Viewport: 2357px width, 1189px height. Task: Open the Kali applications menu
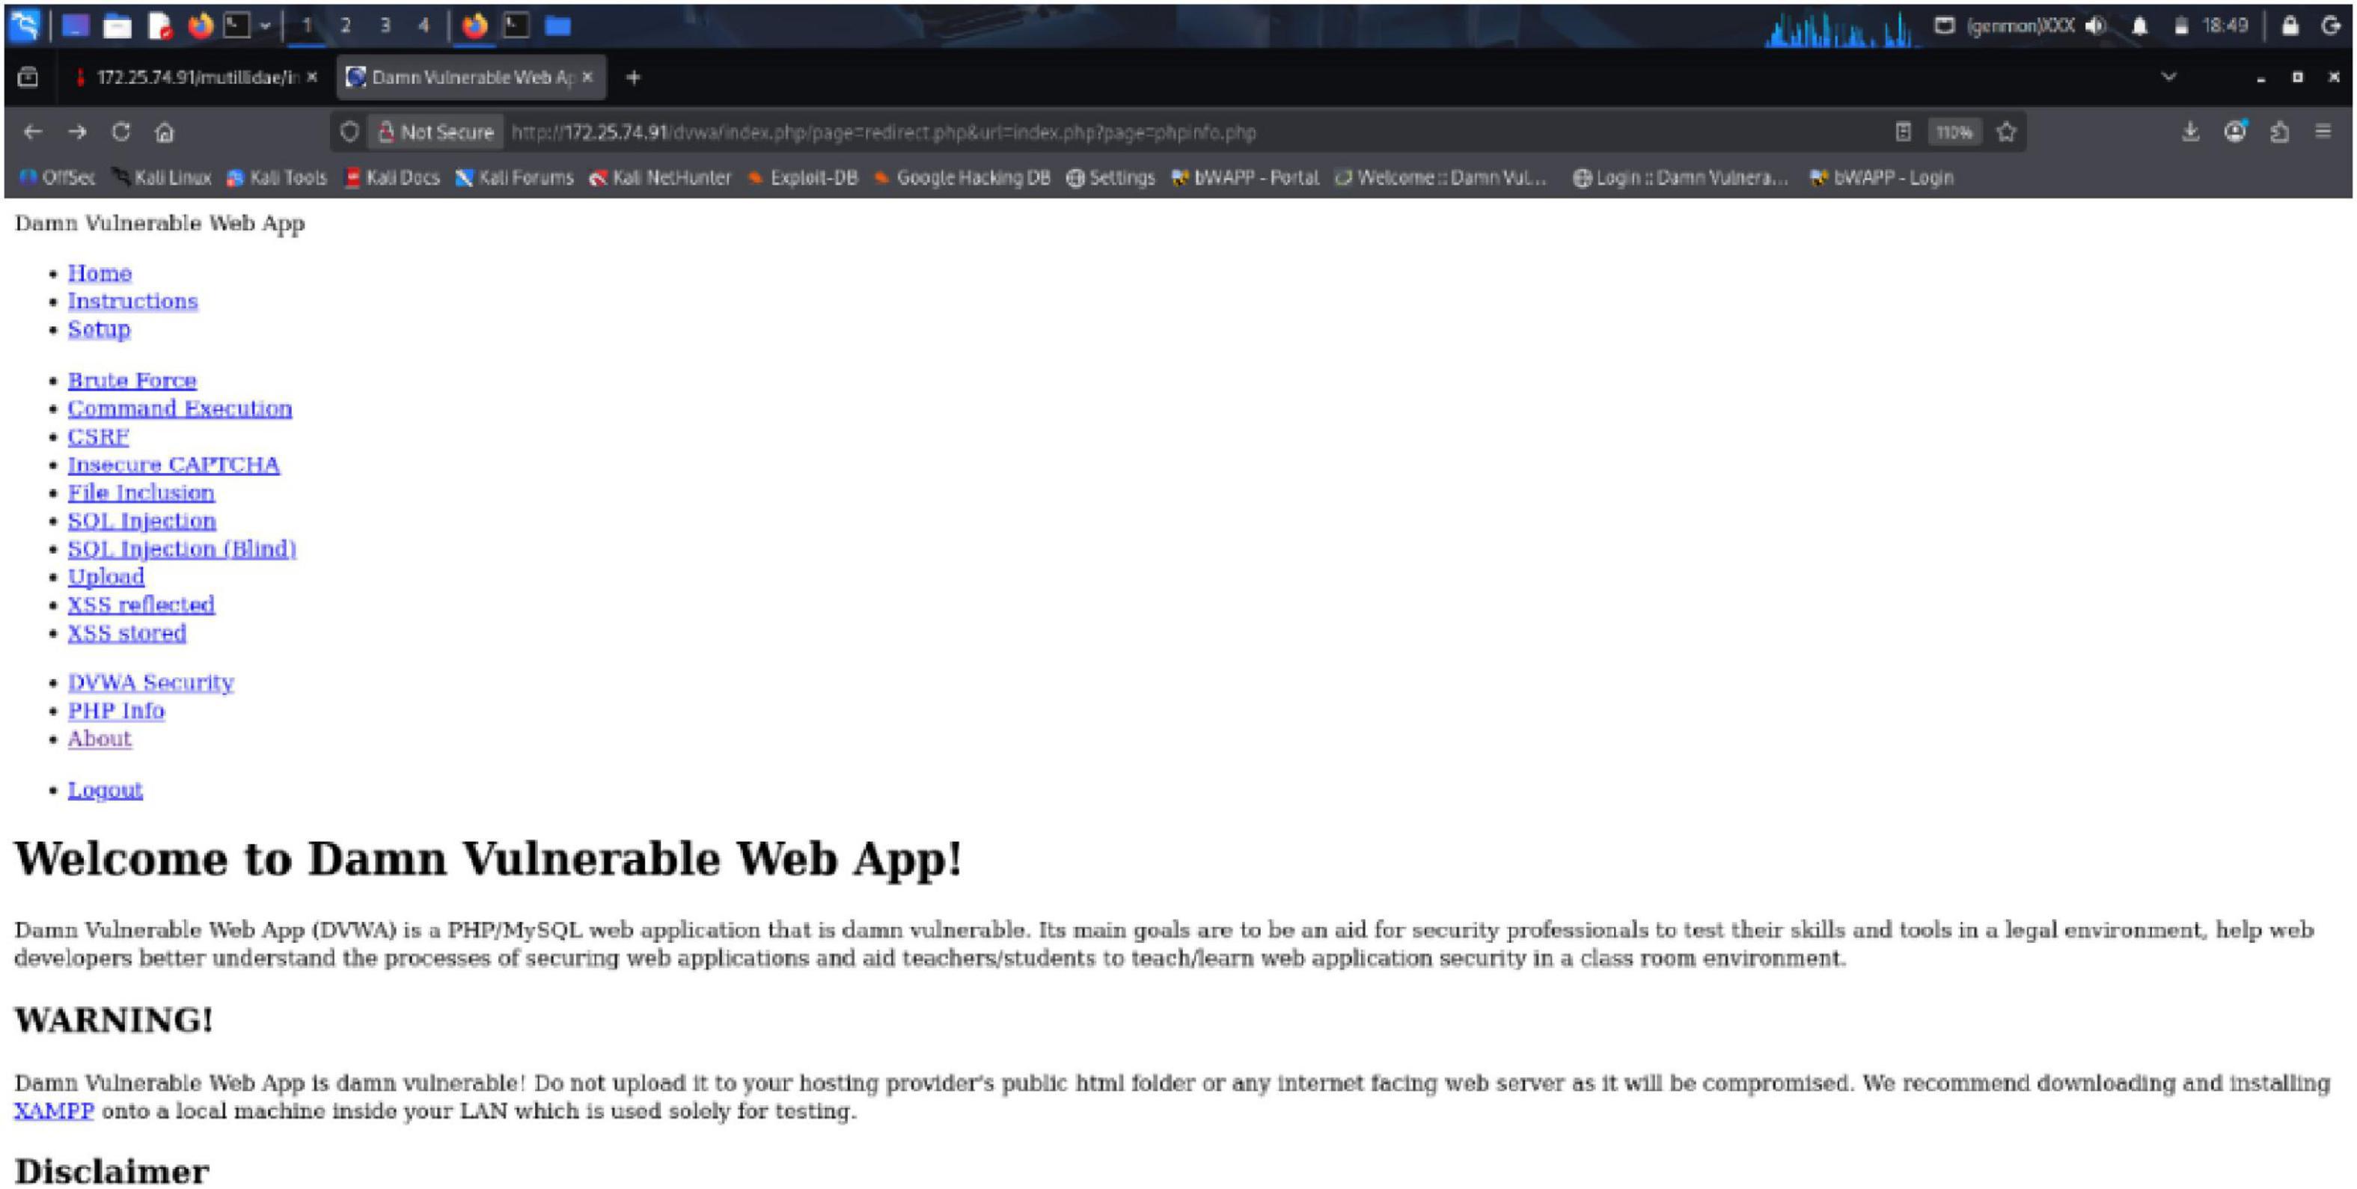point(25,25)
